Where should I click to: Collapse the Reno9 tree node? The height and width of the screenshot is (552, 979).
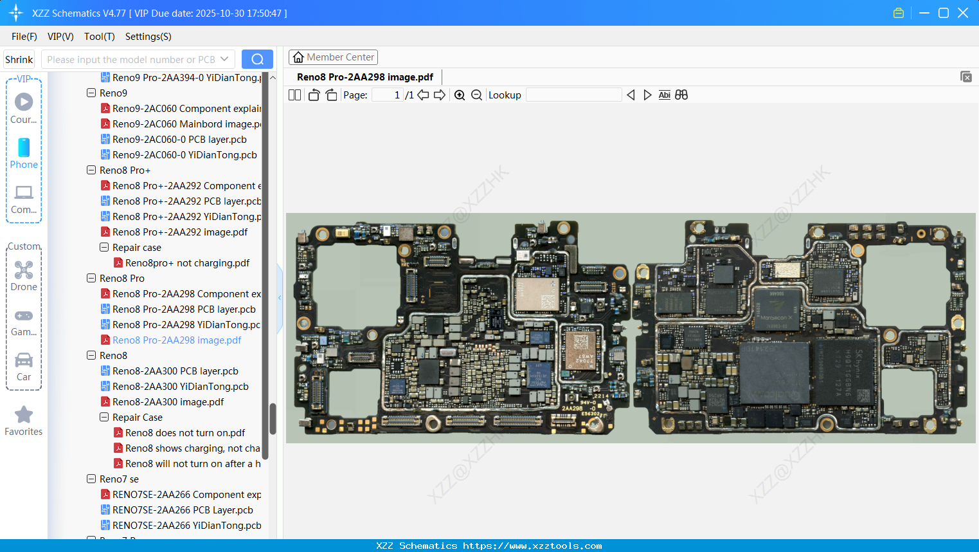point(91,93)
